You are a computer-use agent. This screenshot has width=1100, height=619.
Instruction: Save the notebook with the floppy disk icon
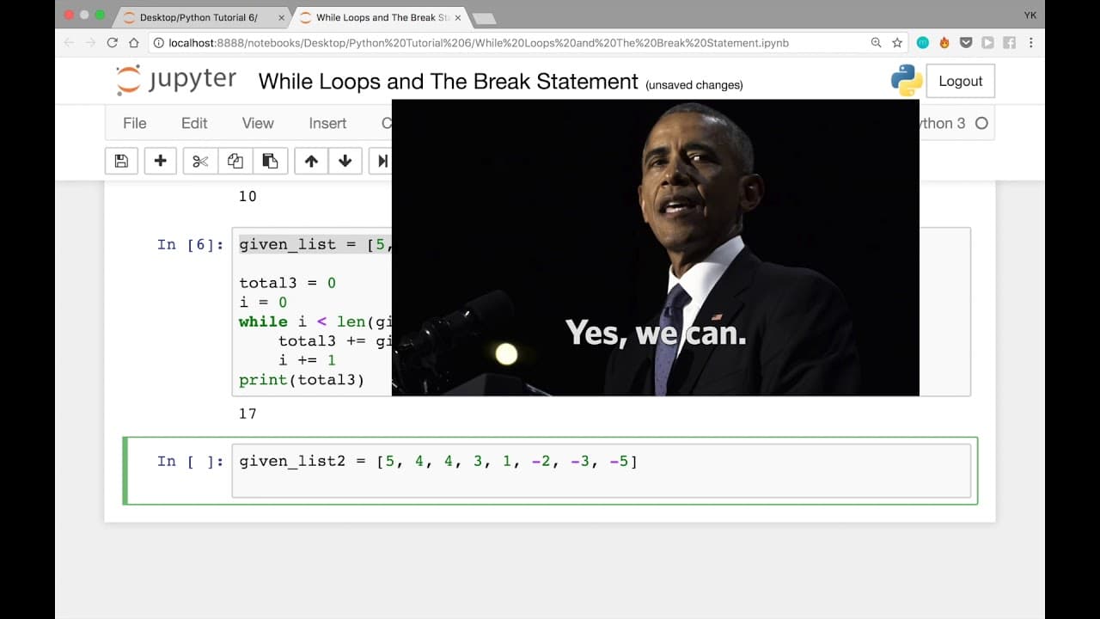121,161
